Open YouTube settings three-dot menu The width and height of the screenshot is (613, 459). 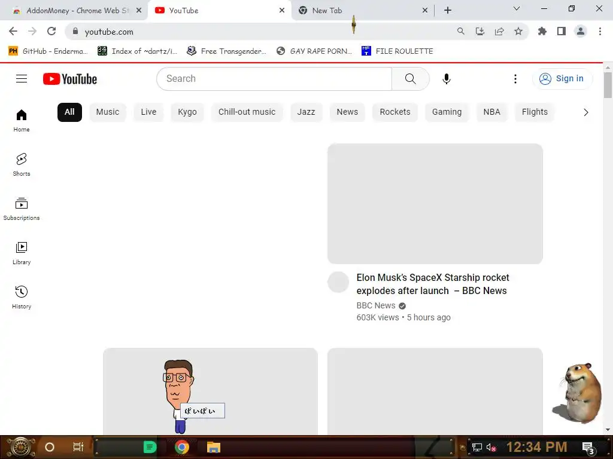(515, 79)
